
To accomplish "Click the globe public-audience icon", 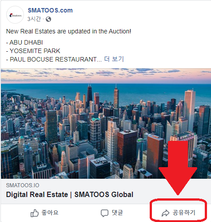I will click(48, 19).
